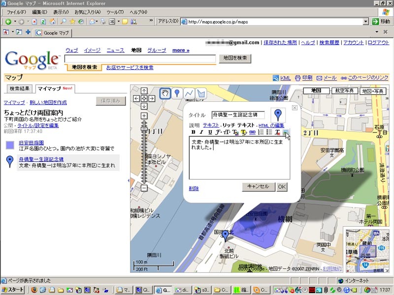The image size is (394, 295).
Task: Apply bulleted list formatting
Action: 269,132
